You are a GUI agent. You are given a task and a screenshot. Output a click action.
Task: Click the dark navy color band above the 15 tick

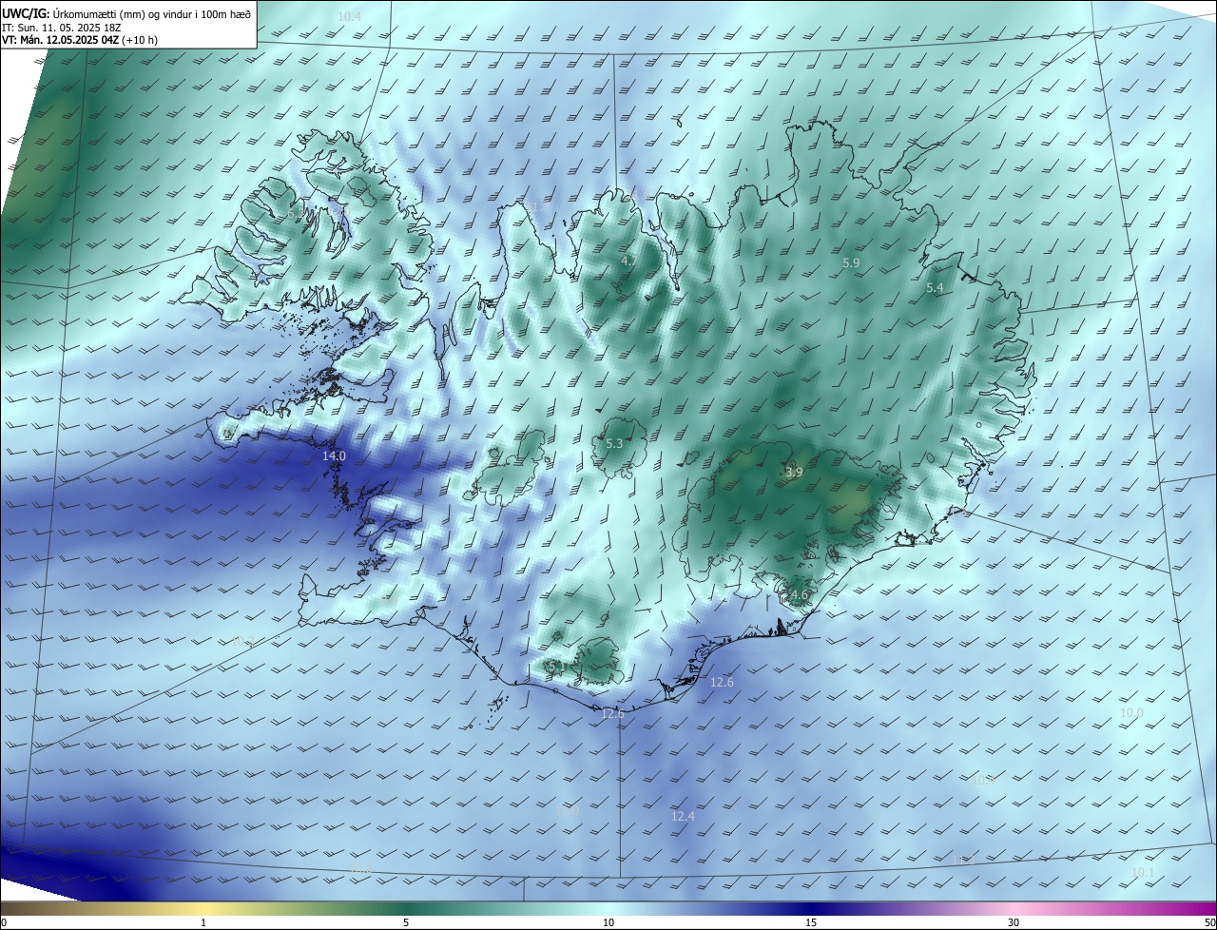coord(811,908)
